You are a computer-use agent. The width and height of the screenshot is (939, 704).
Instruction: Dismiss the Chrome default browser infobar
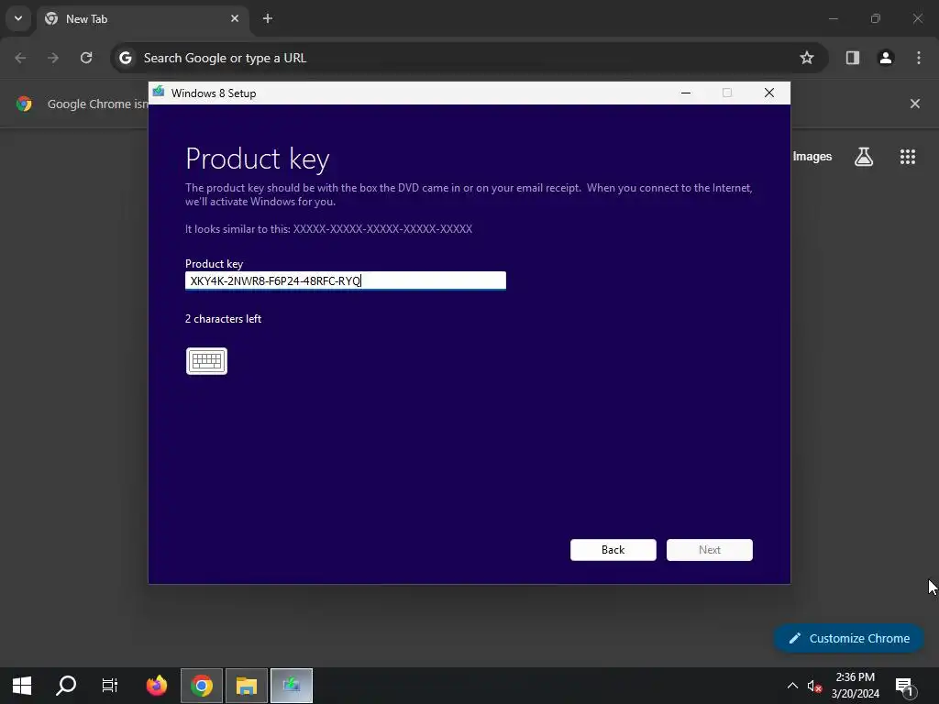[x=915, y=104]
